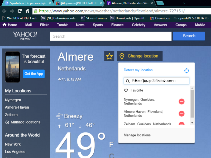Remove Zelhem, Guelders with the red minus
This screenshot has height=158, width=211.
pyautogui.click(x=181, y=124)
